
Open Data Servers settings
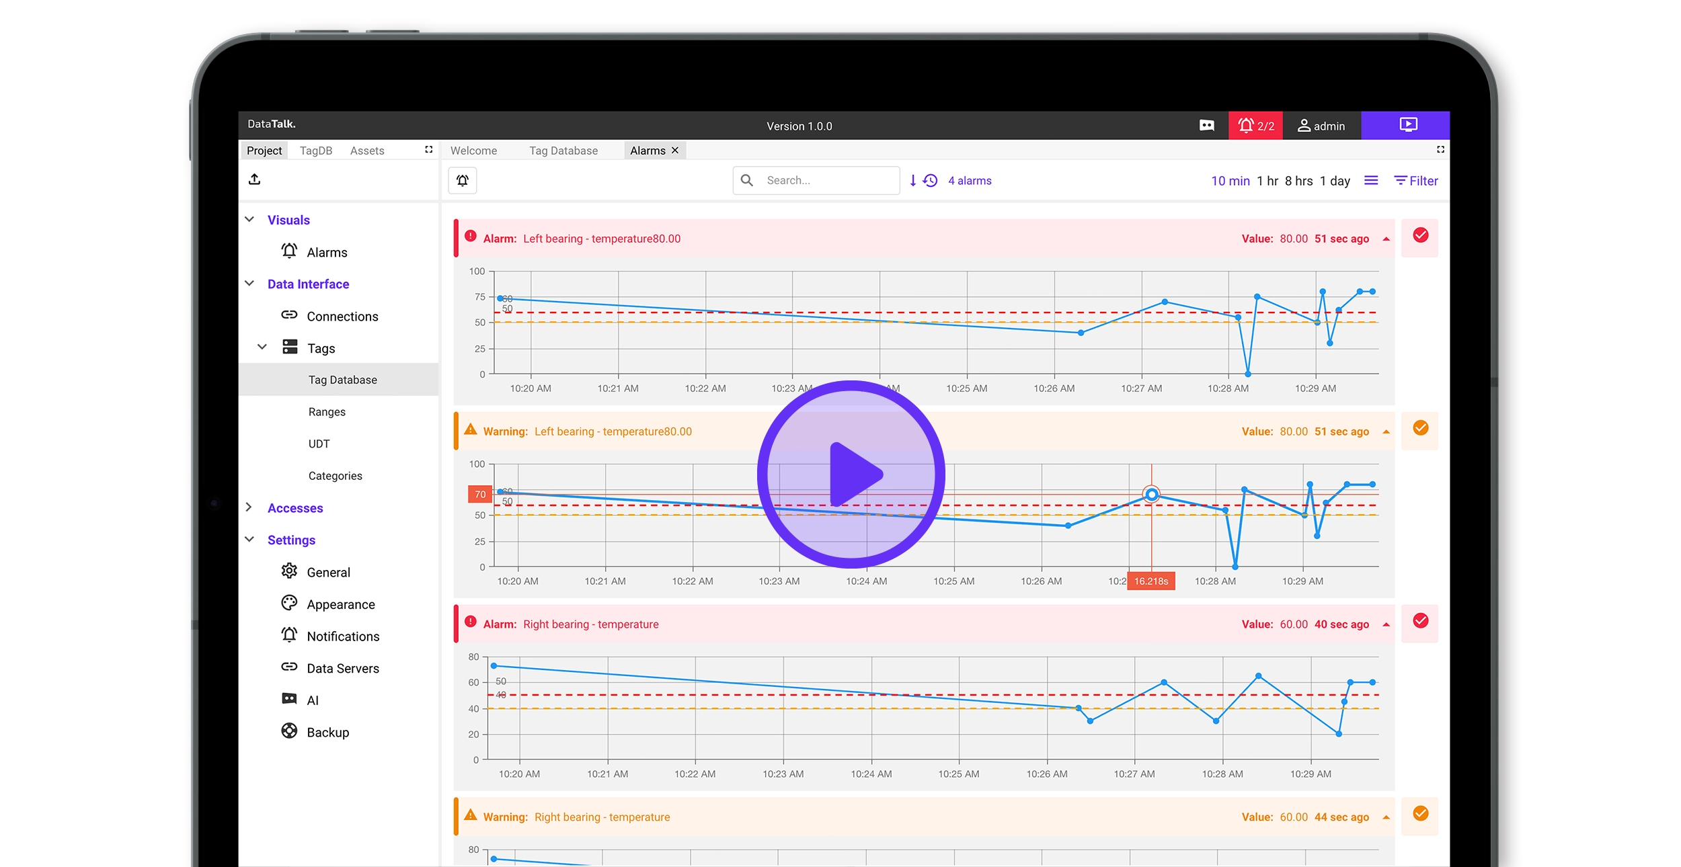(x=329, y=668)
